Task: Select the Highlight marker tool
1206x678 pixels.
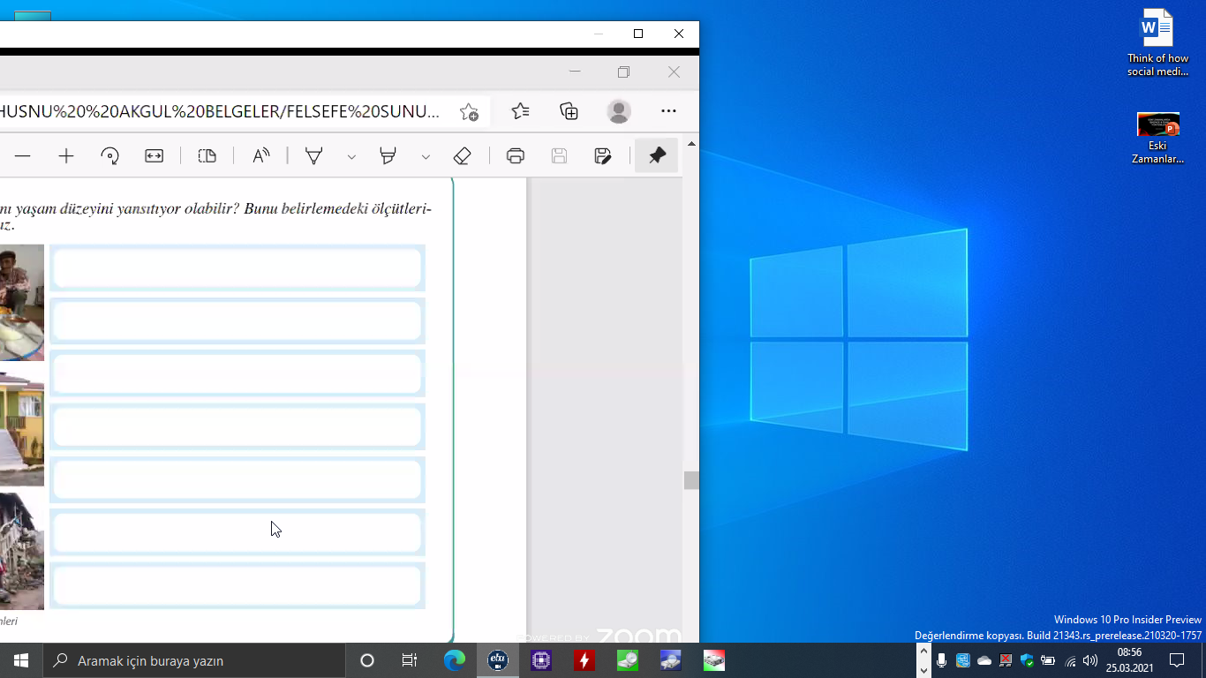Action: [388, 156]
